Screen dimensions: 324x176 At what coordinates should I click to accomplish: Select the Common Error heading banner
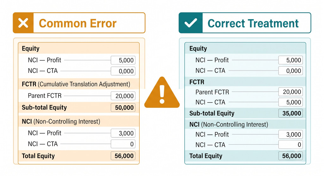(x=79, y=23)
